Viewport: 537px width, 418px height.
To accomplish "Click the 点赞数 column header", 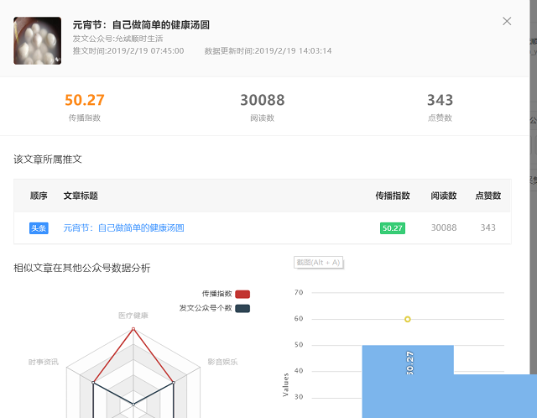I will [488, 196].
